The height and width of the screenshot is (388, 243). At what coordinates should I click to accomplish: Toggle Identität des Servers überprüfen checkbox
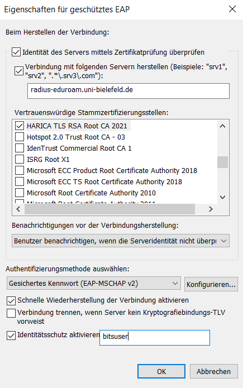(16, 52)
